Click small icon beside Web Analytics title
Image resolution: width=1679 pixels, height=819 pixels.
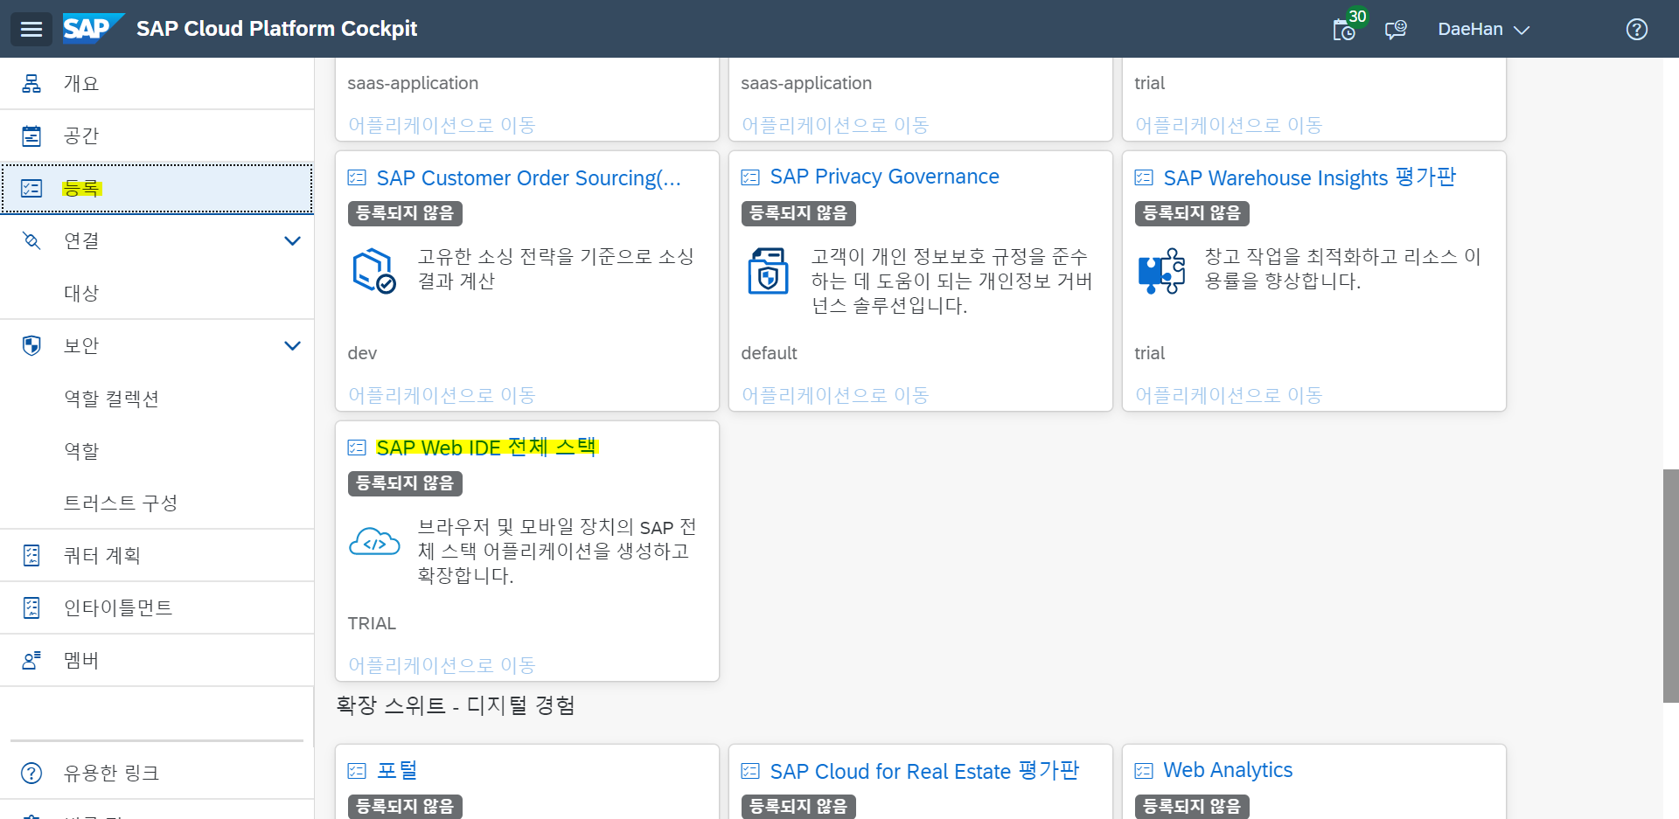(x=1144, y=771)
